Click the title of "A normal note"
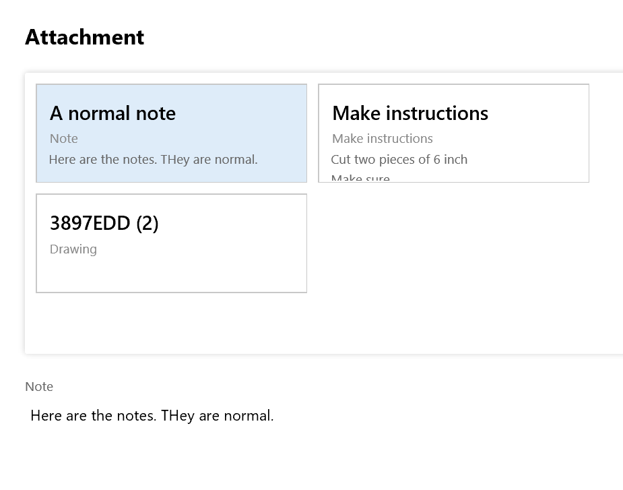 click(112, 113)
